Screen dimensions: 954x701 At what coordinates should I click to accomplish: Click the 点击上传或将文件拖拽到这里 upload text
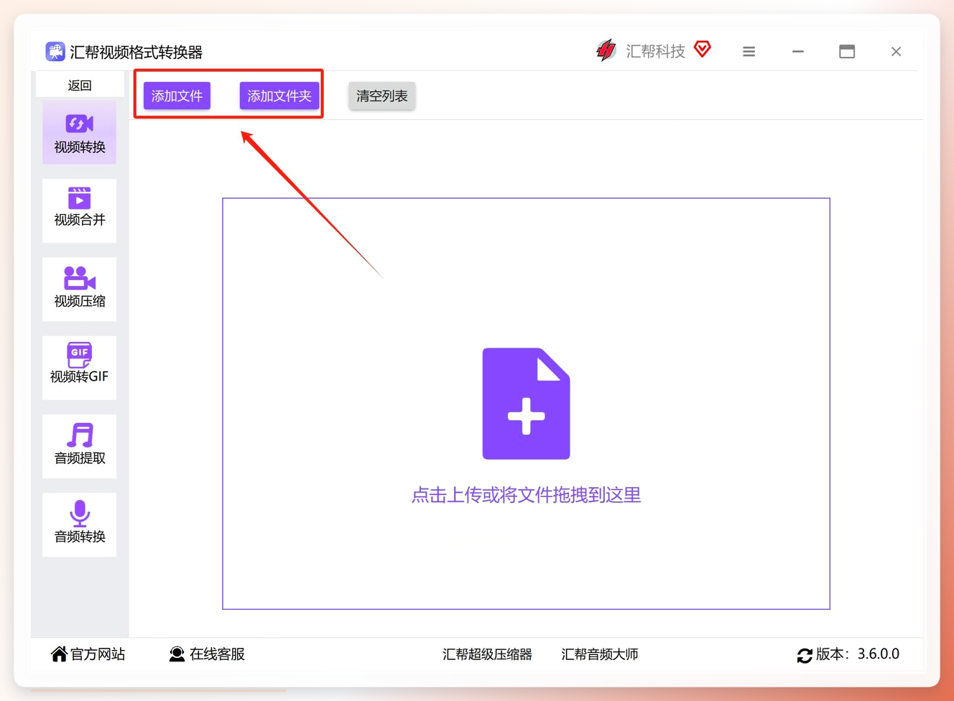(526, 495)
